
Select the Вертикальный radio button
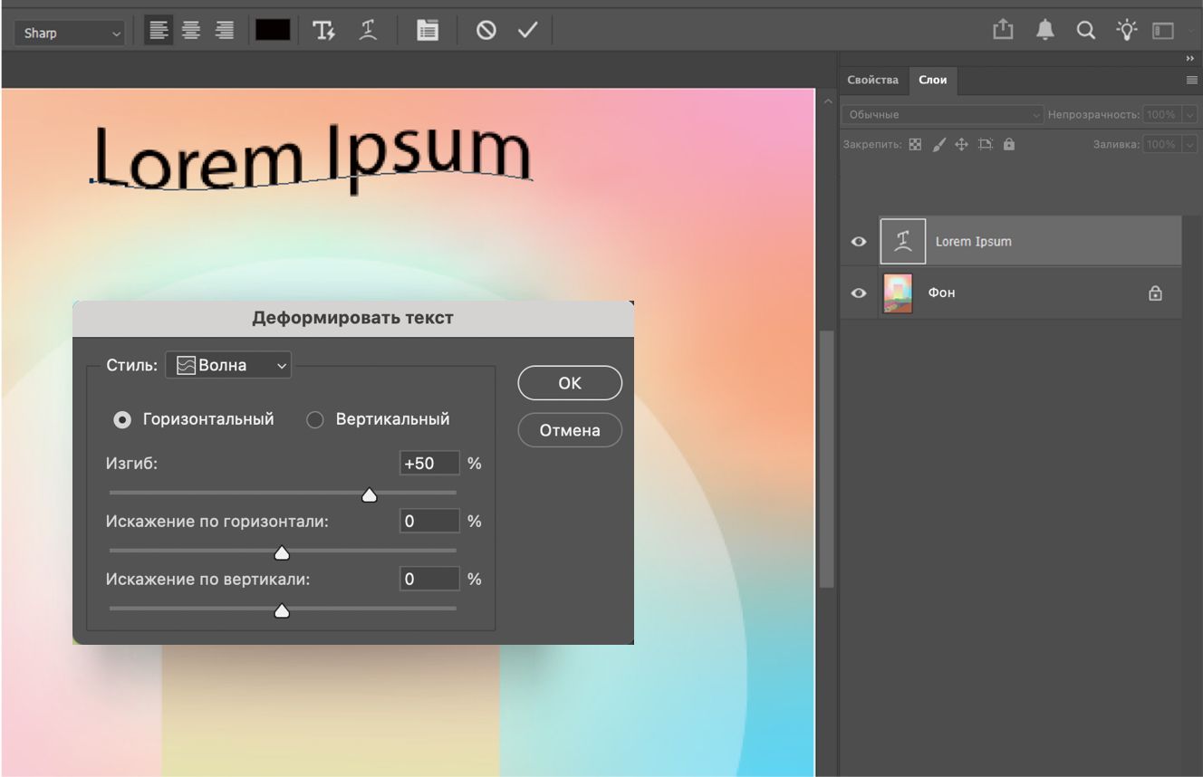point(315,420)
